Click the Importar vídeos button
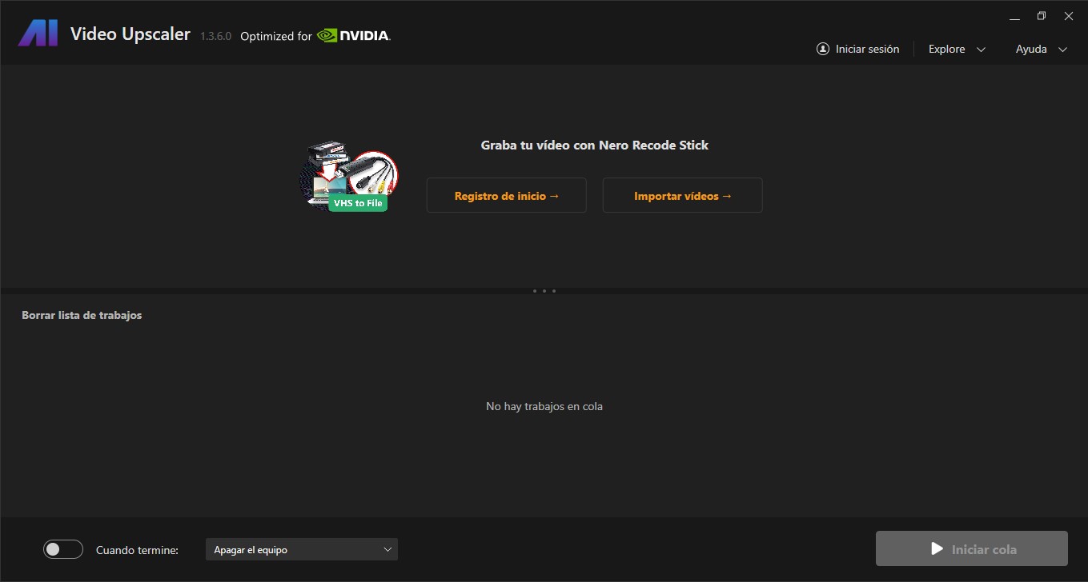 (682, 196)
